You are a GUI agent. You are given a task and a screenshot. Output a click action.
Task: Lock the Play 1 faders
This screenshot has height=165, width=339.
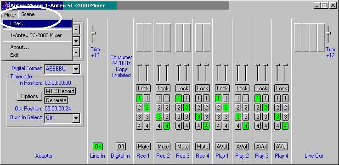[x=222, y=88]
